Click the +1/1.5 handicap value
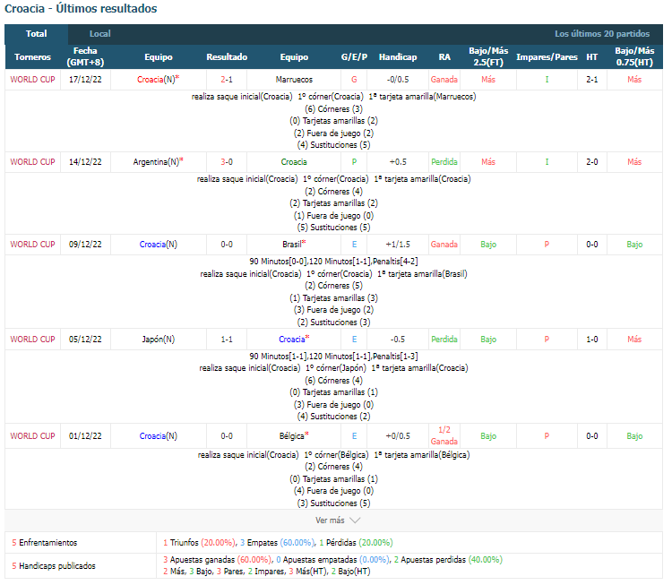Screen dimensions: 672x585 tap(398, 245)
